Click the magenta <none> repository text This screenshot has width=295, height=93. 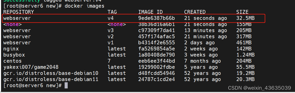13,24
